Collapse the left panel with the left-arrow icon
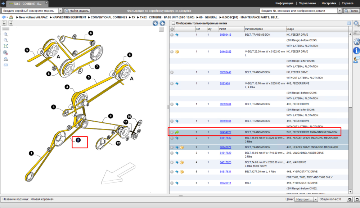 point(4,23)
